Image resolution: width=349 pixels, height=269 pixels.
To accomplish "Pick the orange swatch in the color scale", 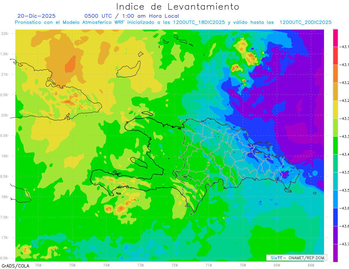I will pyautogui.click(x=335, y=73).
